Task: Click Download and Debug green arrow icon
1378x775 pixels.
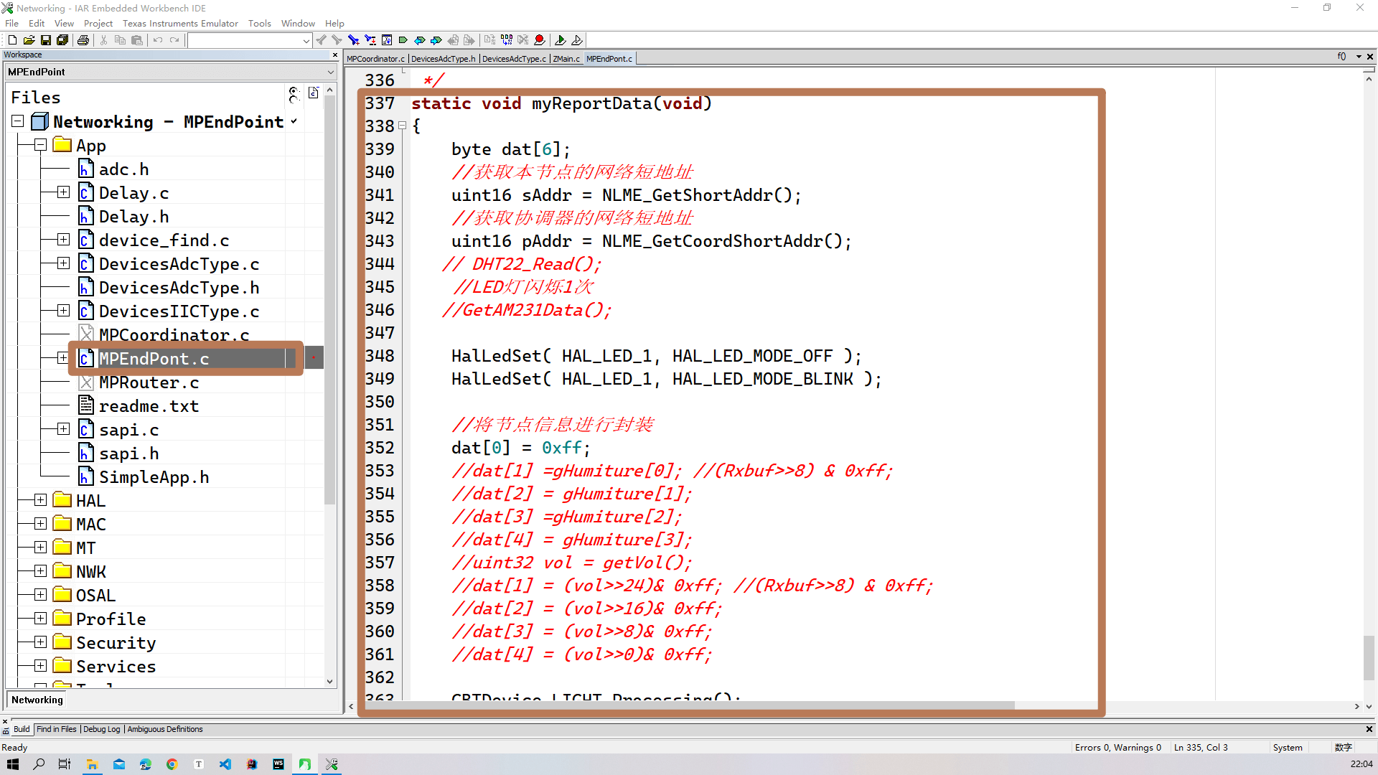Action: [561, 40]
